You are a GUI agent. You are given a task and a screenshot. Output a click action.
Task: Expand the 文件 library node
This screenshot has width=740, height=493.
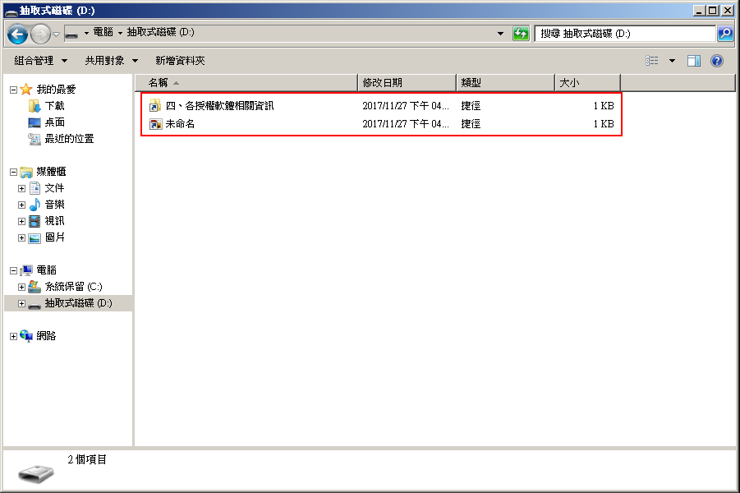pos(21,188)
